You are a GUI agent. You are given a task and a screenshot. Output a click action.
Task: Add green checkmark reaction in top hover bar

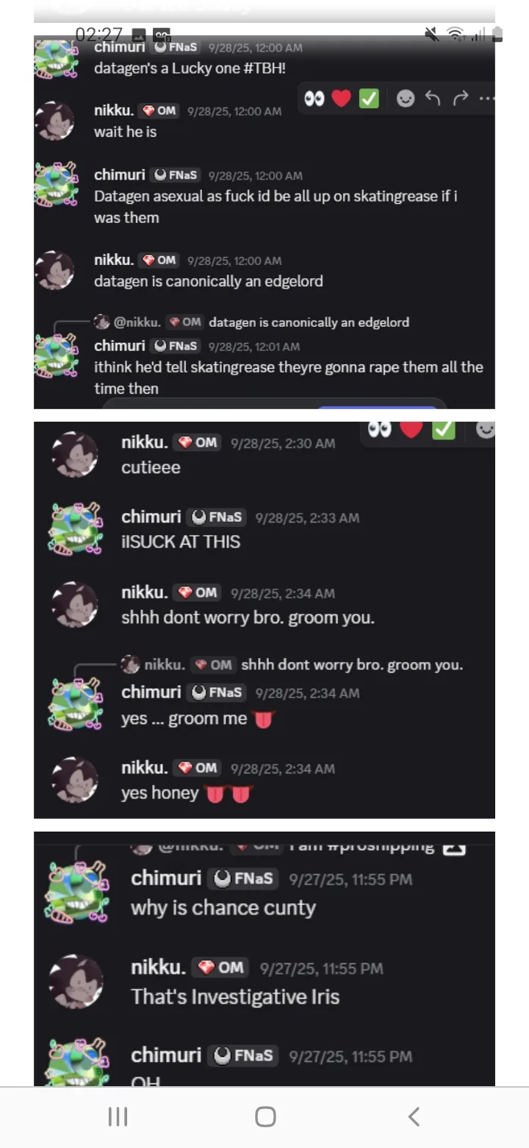point(369,98)
